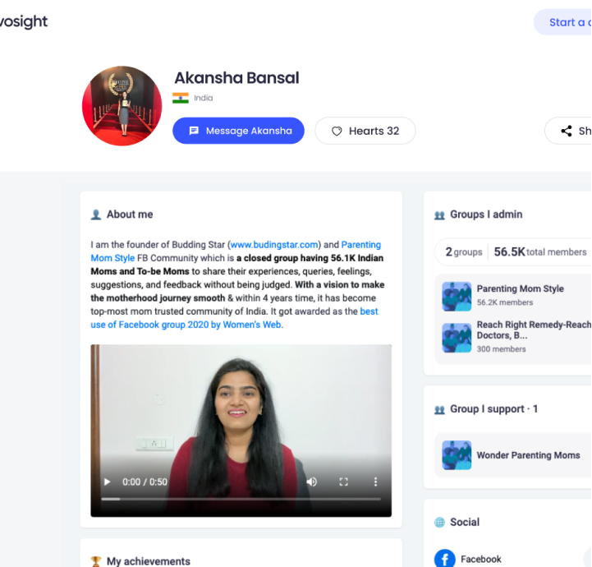The width and height of the screenshot is (592, 567).
Task: Click the heart icon in Hearts button
Action: [337, 131]
